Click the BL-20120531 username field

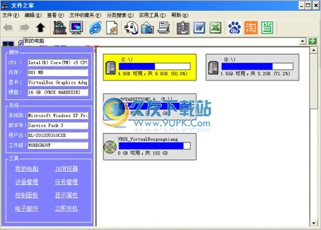coord(58,136)
